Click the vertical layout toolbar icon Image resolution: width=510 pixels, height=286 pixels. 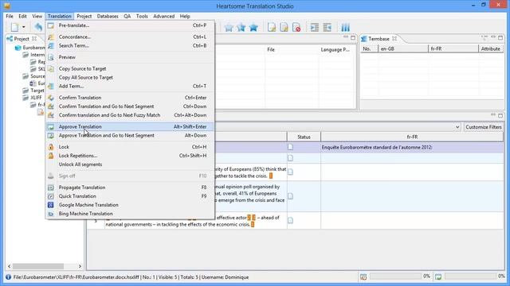[327, 28]
